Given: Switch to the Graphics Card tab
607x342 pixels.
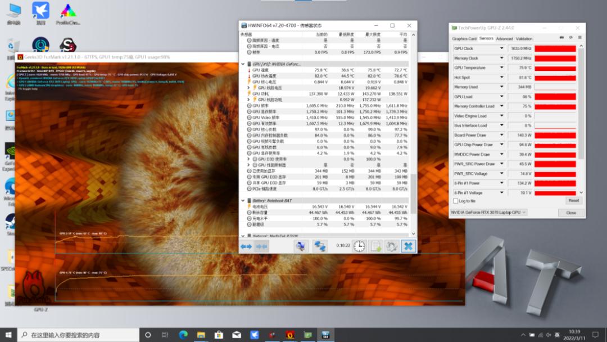Looking at the screenshot, I should point(464,39).
